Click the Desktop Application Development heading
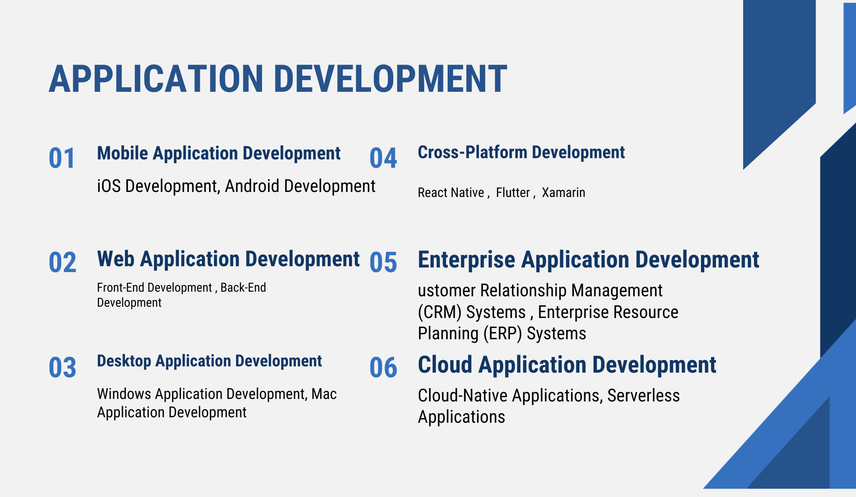The width and height of the screenshot is (856, 497). [209, 361]
